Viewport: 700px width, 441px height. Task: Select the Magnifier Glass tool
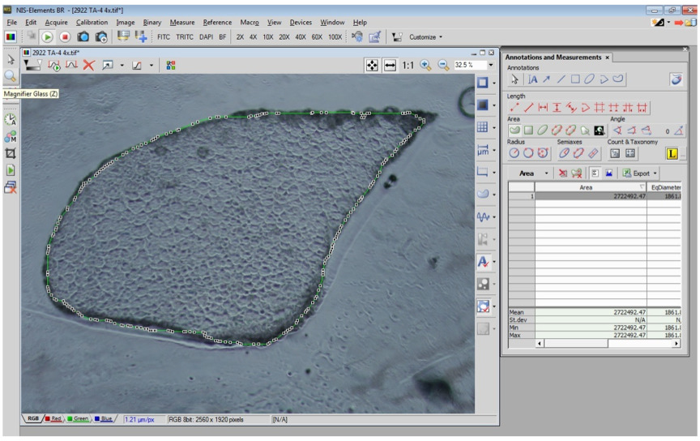point(11,76)
